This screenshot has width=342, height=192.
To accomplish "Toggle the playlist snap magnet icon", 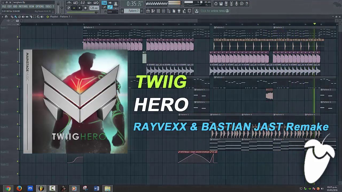I will (x=6, y=17).
